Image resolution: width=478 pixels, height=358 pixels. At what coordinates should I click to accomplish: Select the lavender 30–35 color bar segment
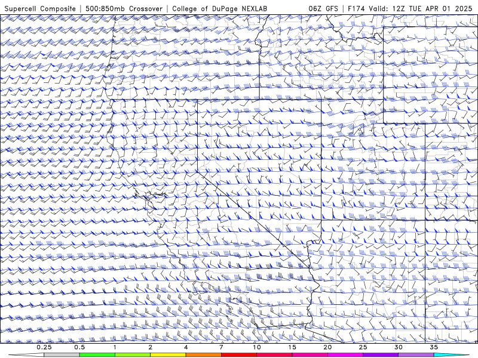(x=416, y=355)
